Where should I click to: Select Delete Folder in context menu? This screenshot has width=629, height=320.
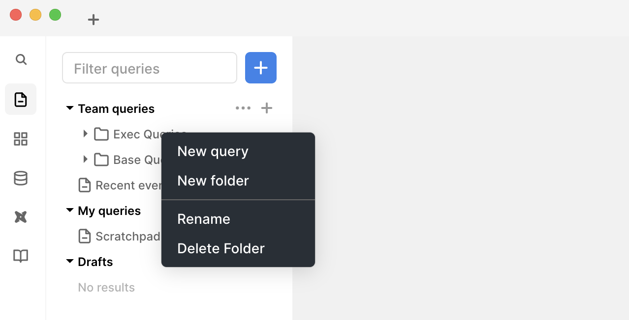(x=238, y=248)
